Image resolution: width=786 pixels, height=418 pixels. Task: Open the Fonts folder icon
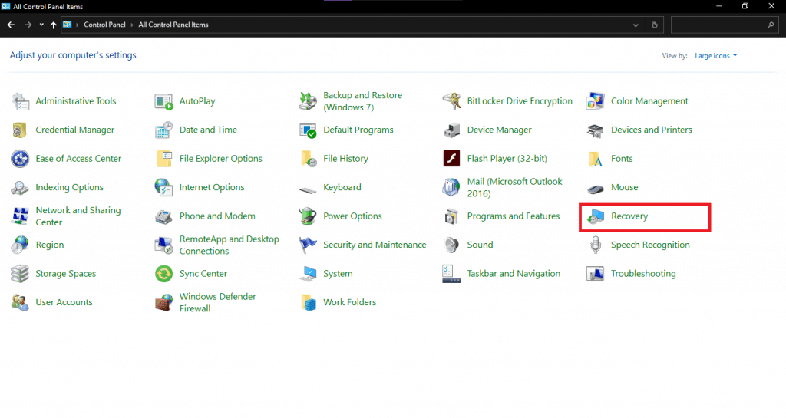point(595,159)
